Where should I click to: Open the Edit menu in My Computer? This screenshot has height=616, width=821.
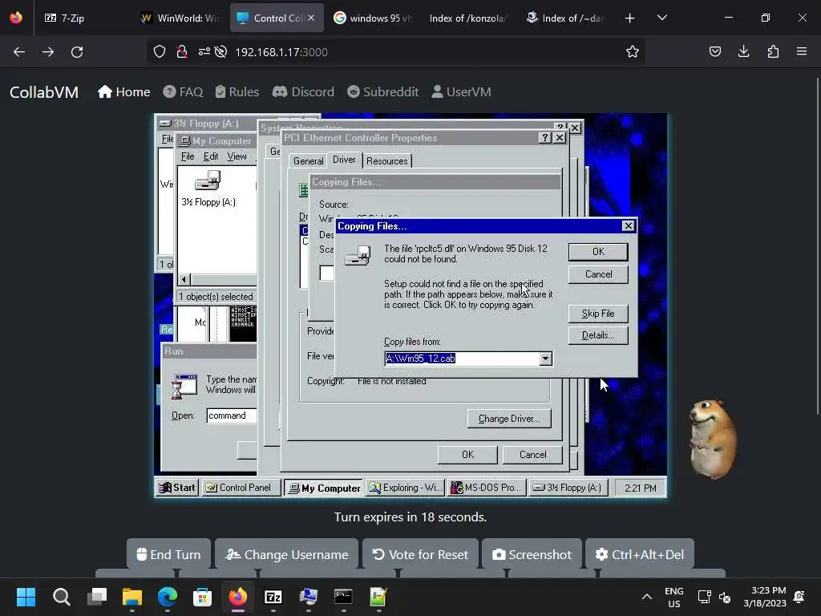[211, 156]
